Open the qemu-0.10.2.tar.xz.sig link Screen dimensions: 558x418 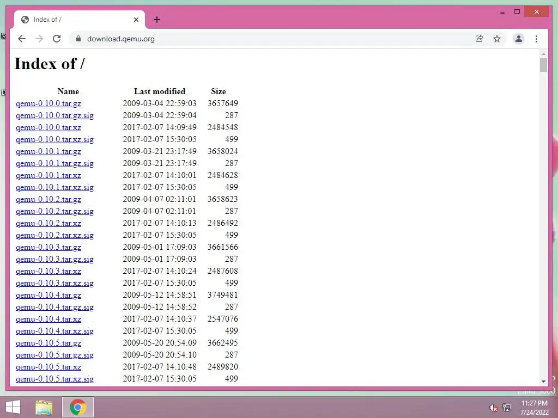[54, 235]
